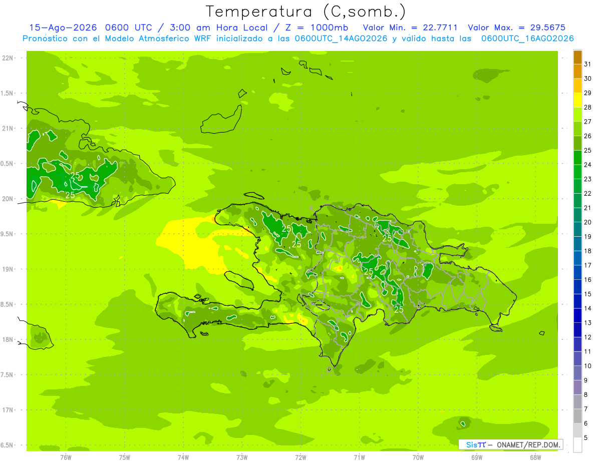Click the "Temperatura (C,somb.)" chart title

click(306, 12)
